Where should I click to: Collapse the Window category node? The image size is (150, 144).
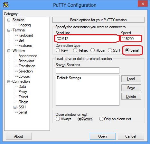9,51
